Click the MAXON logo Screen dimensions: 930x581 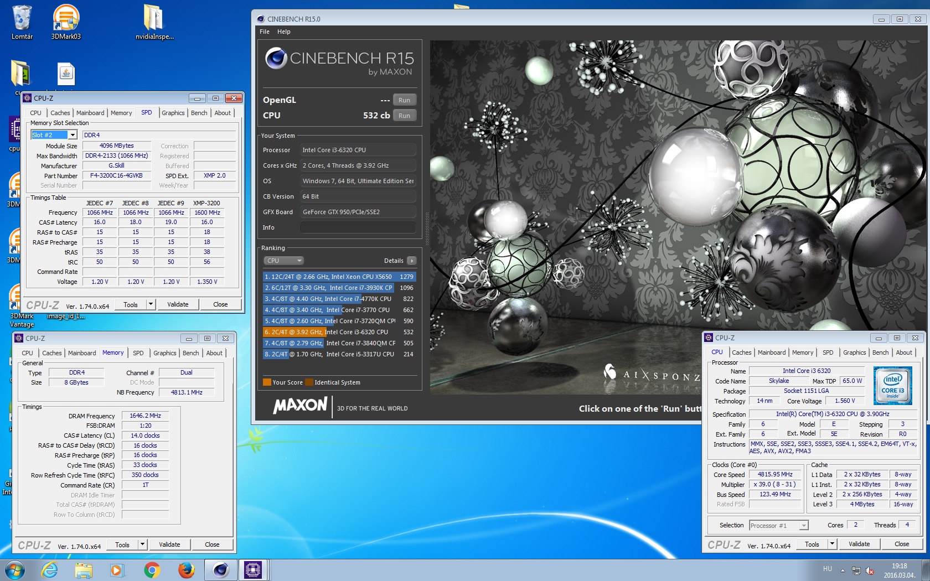point(301,406)
